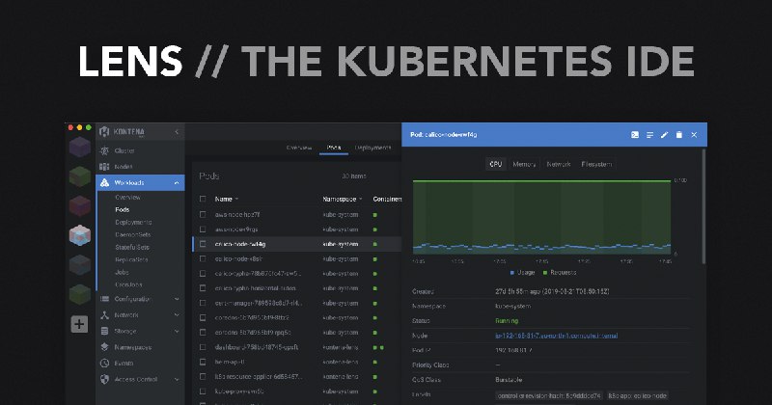Tick checkbox for calico-node-ewf4g pod row
This screenshot has width=772, height=405.
203,245
